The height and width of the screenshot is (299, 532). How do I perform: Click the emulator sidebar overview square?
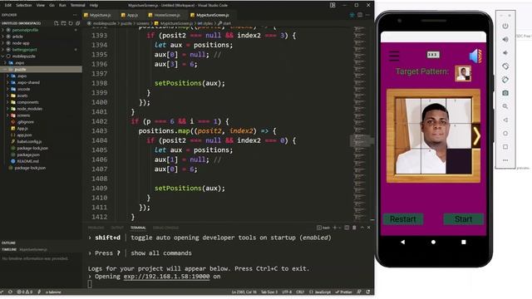(505, 147)
